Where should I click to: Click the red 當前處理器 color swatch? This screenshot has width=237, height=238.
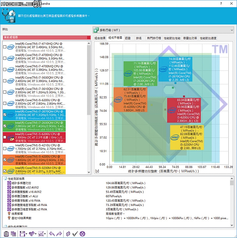coord(89,37)
